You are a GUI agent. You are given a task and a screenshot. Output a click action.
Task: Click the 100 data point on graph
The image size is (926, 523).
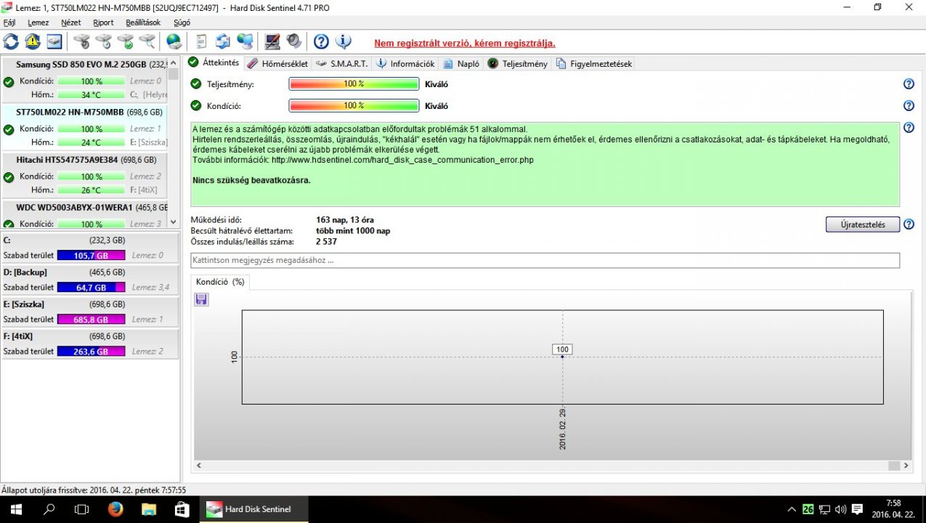(x=562, y=350)
